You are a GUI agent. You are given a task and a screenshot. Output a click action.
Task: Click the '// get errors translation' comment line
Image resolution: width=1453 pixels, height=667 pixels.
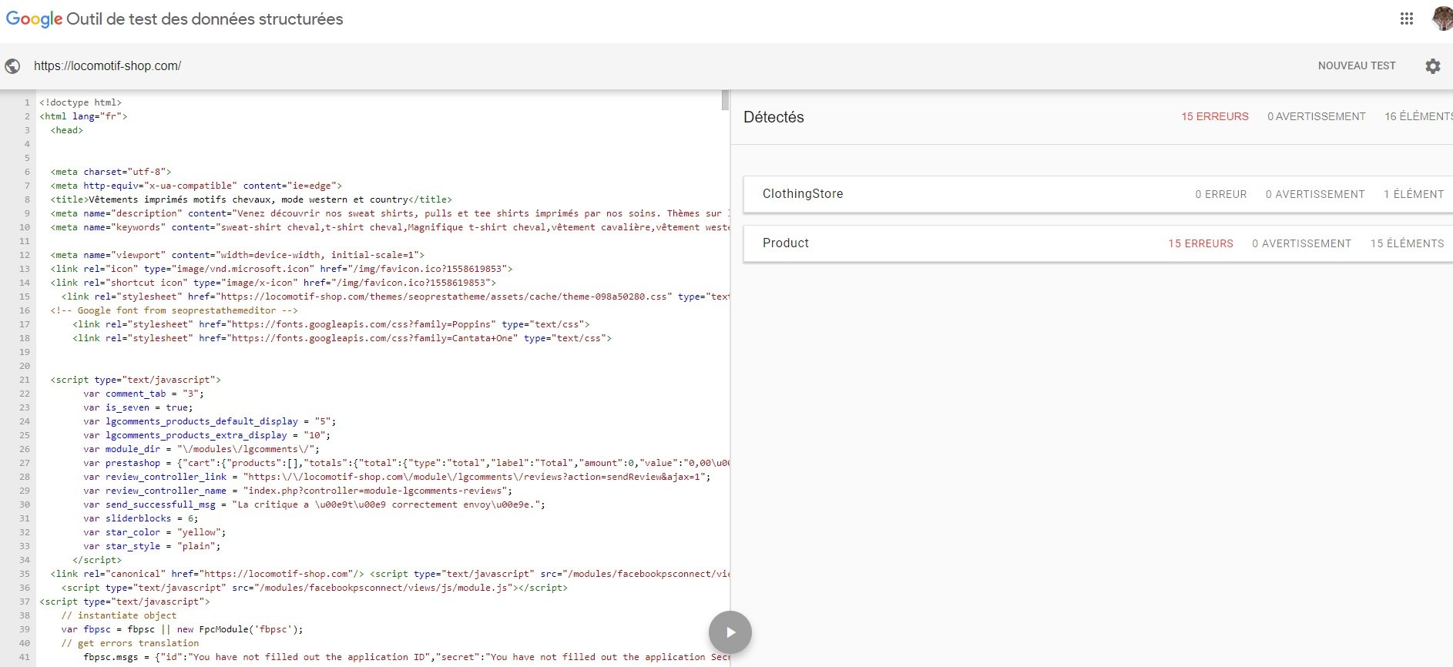(130, 643)
